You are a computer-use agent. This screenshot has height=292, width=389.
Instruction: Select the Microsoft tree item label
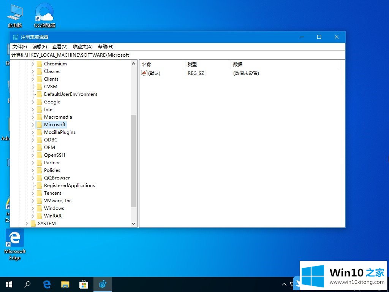pyautogui.click(x=55, y=125)
